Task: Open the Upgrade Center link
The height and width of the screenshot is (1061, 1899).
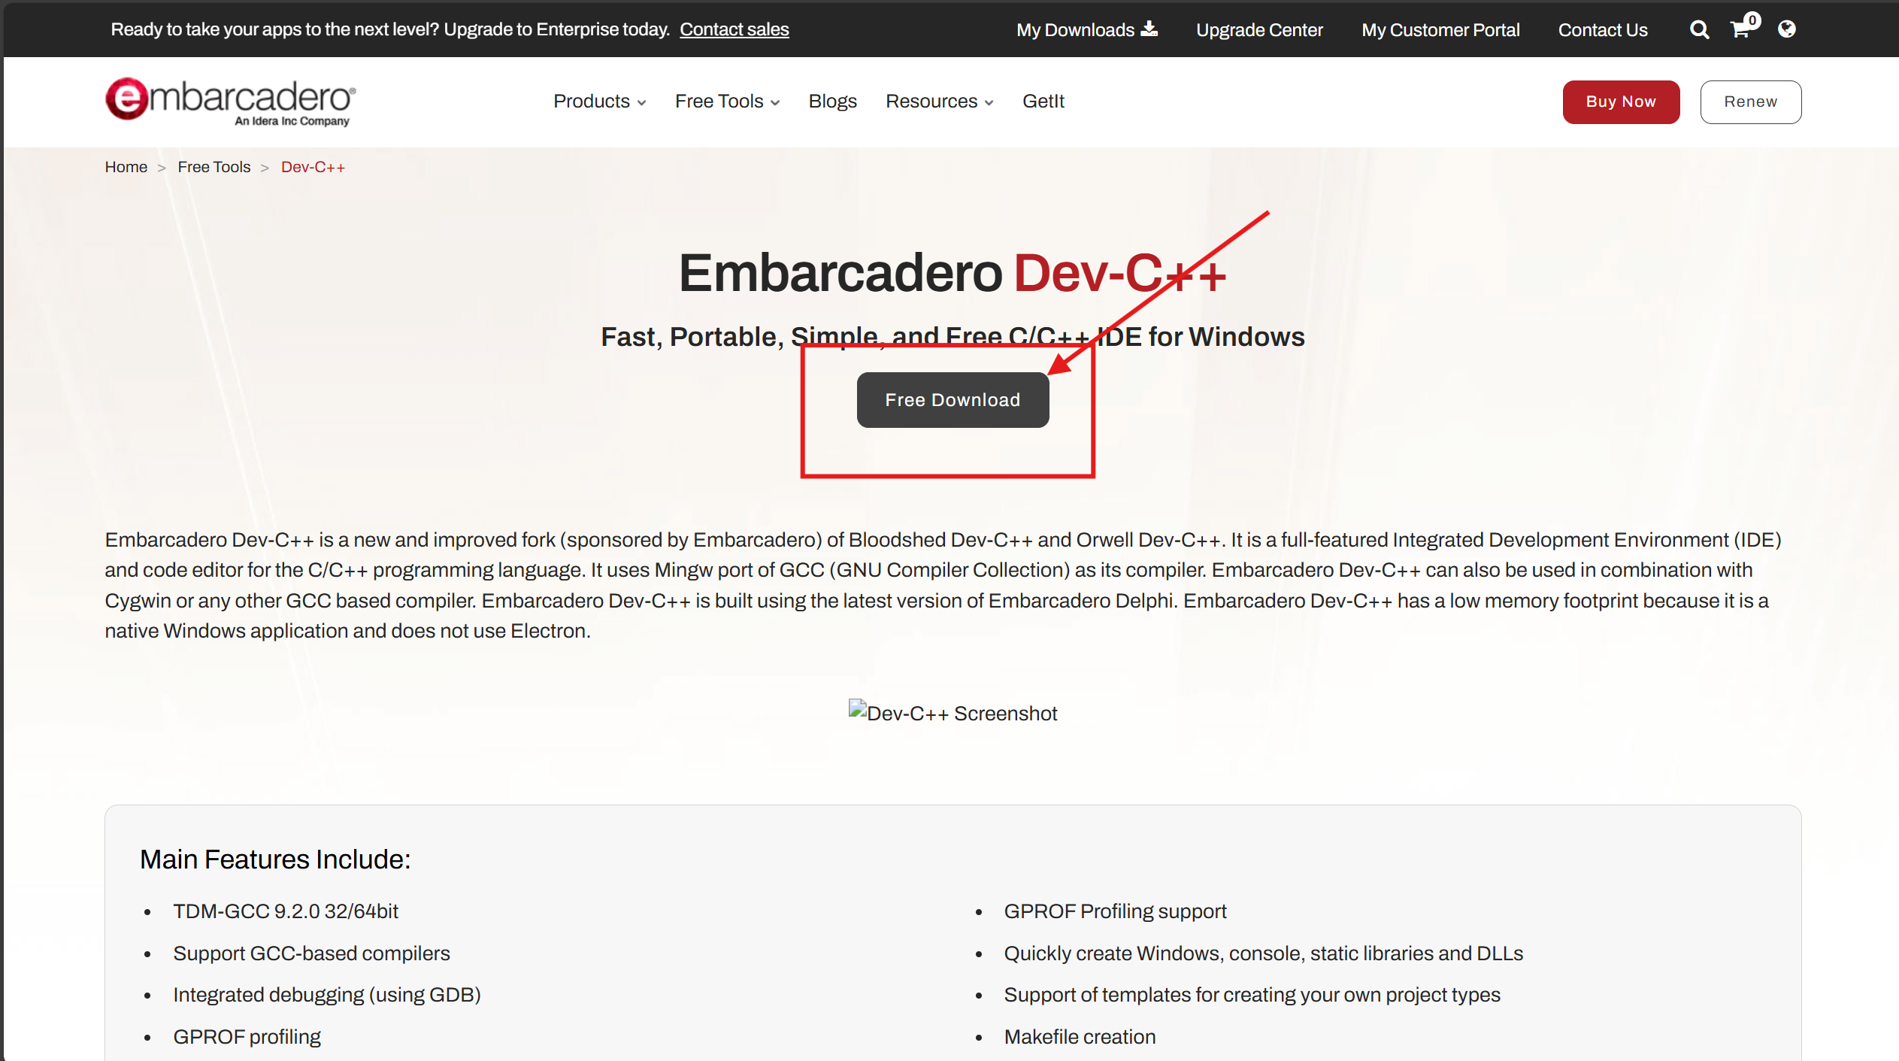Action: click(x=1259, y=30)
